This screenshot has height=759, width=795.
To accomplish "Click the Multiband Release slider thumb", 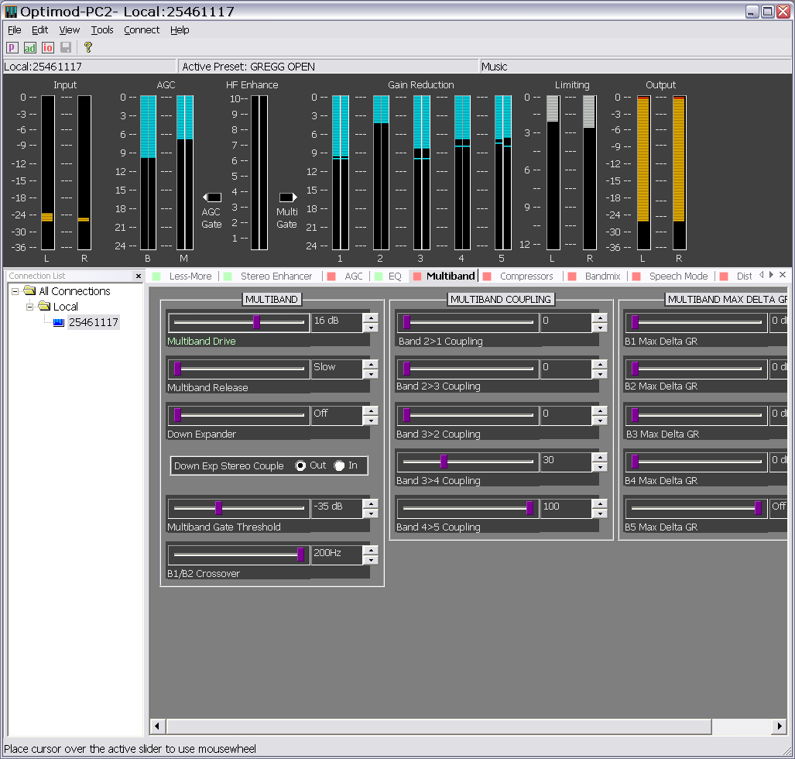I will tap(177, 369).
